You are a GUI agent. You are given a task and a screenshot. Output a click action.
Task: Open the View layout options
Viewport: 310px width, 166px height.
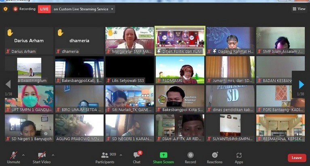(x=299, y=9)
